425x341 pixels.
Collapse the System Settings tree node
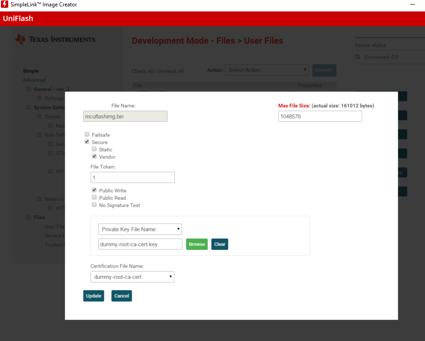[x=28, y=108]
